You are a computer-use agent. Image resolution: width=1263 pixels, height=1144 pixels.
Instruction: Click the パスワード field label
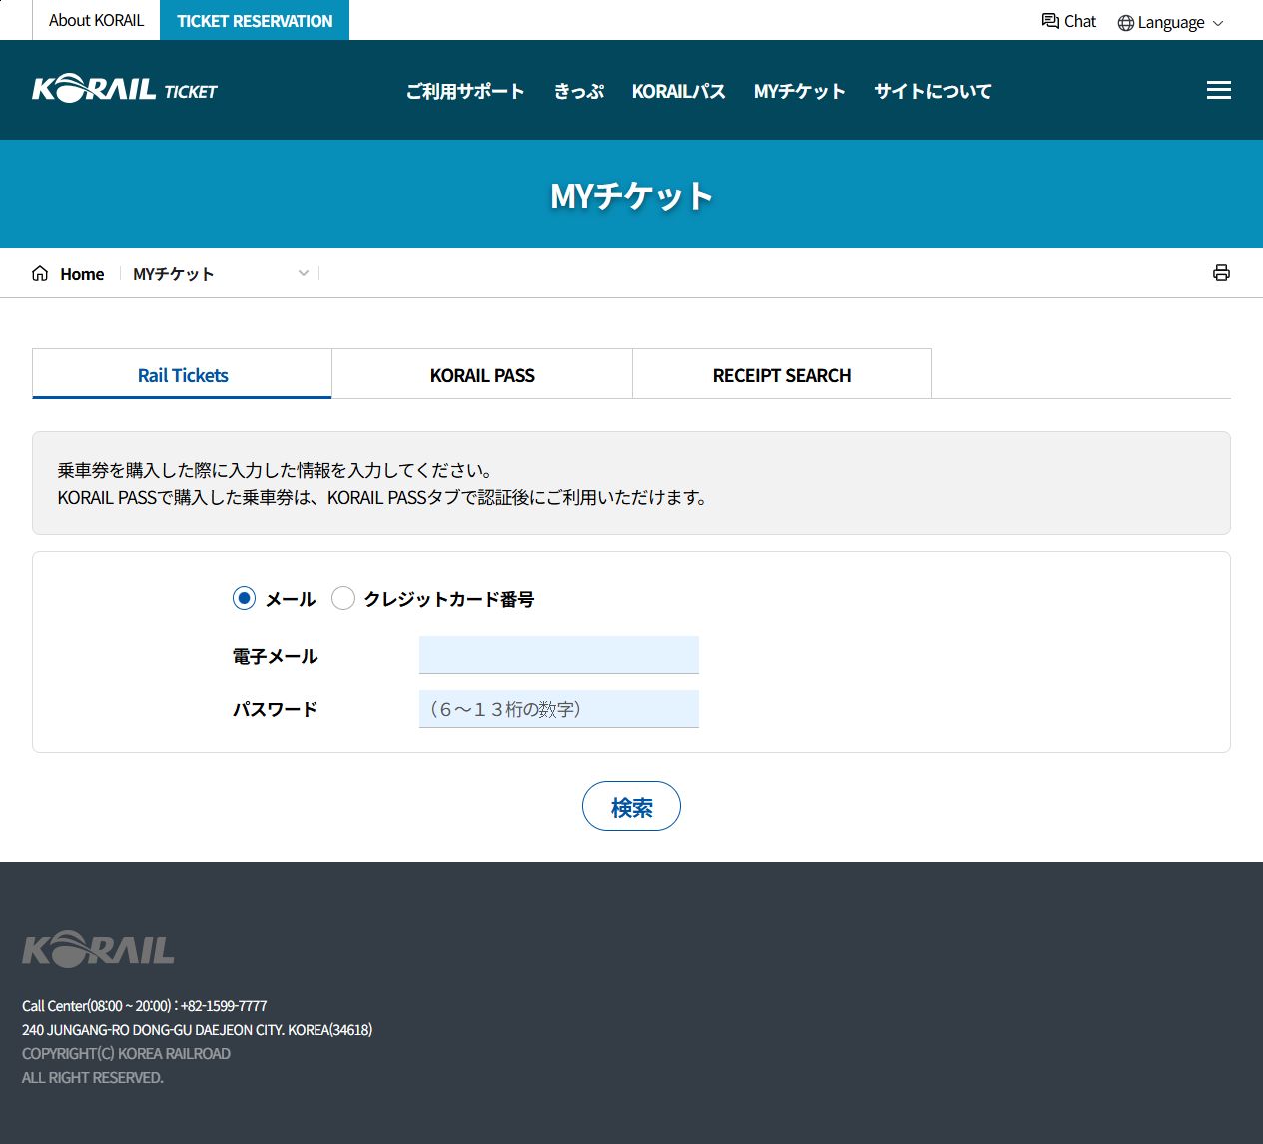pyautogui.click(x=275, y=709)
